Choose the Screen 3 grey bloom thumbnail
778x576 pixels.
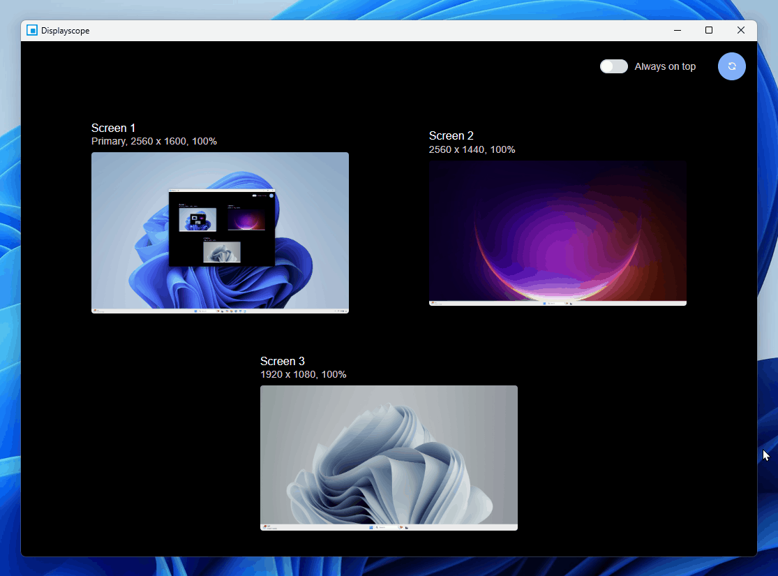(389, 458)
